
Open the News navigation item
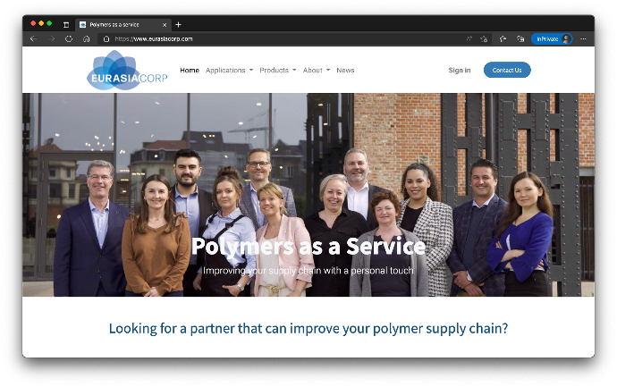click(x=345, y=71)
